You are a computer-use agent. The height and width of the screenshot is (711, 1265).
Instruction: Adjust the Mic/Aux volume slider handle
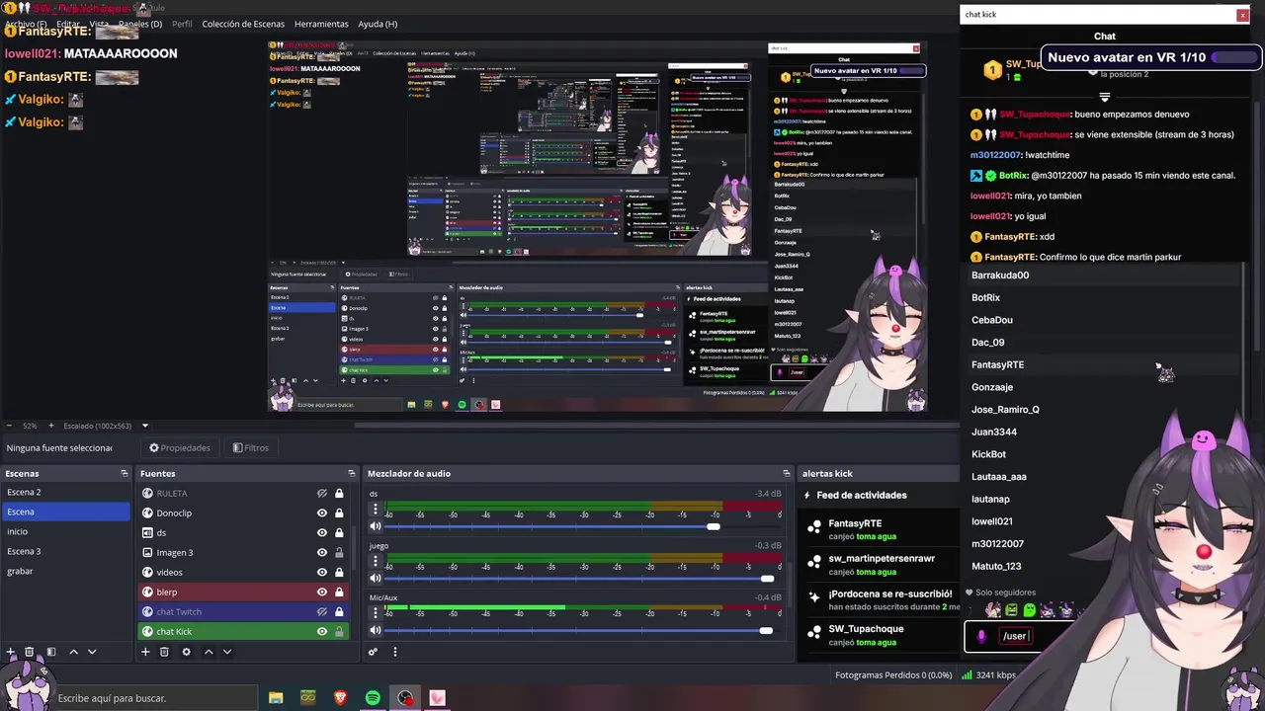[x=766, y=630]
